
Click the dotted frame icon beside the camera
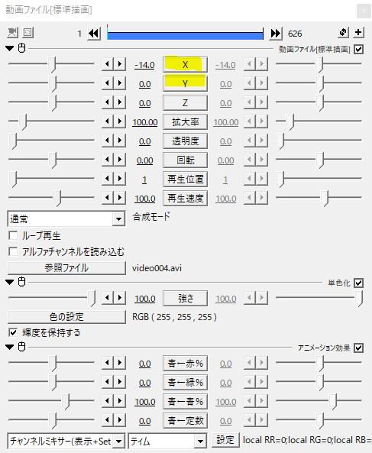click(x=28, y=32)
